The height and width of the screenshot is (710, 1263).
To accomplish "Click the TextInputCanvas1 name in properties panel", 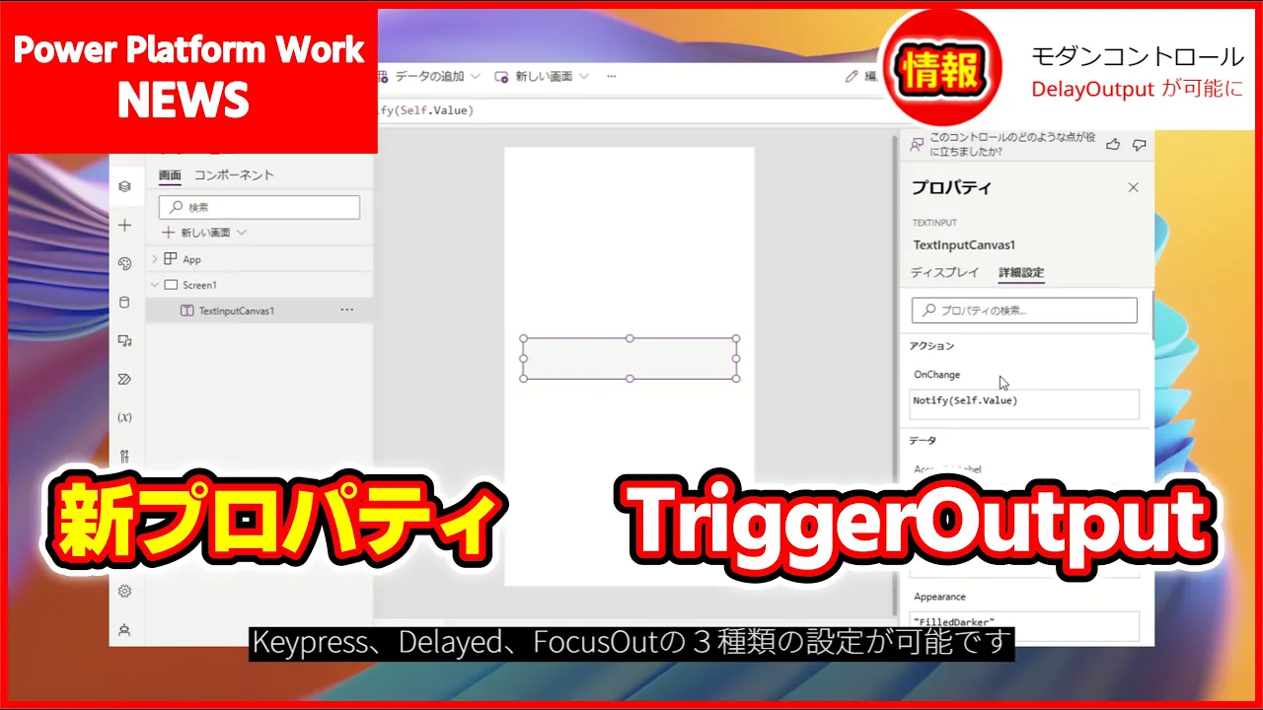I will tap(964, 245).
